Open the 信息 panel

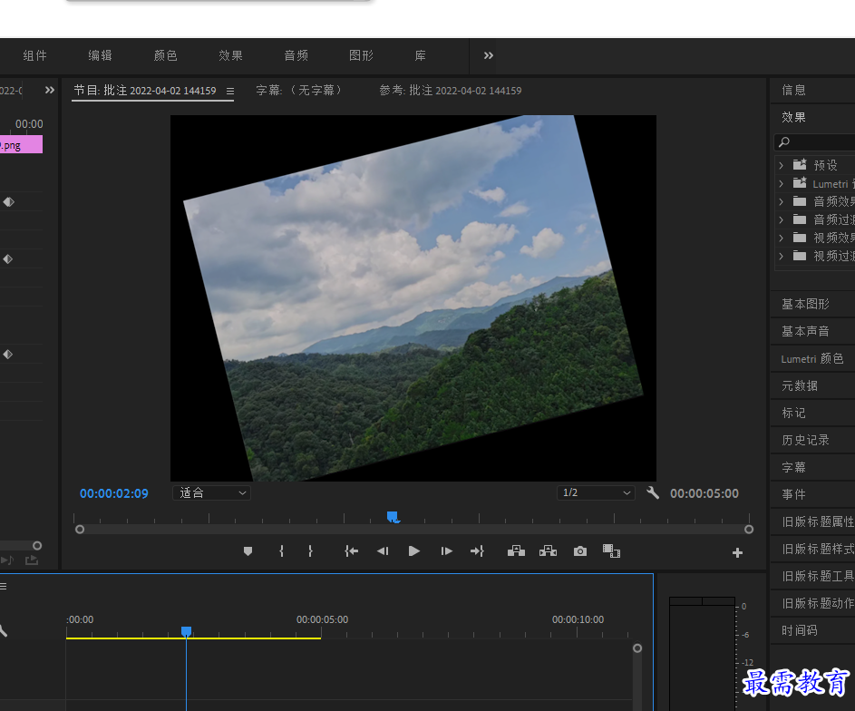pyautogui.click(x=794, y=90)
